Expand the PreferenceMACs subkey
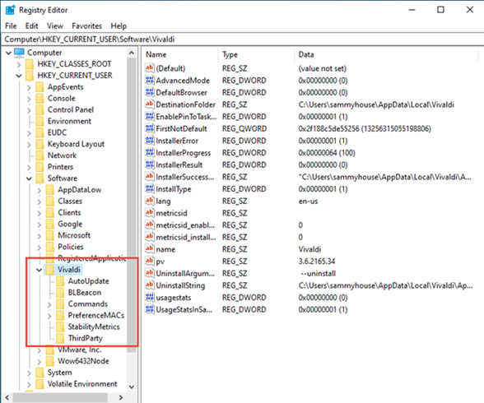Screen dimensions: 484x403 coord(49,316)
